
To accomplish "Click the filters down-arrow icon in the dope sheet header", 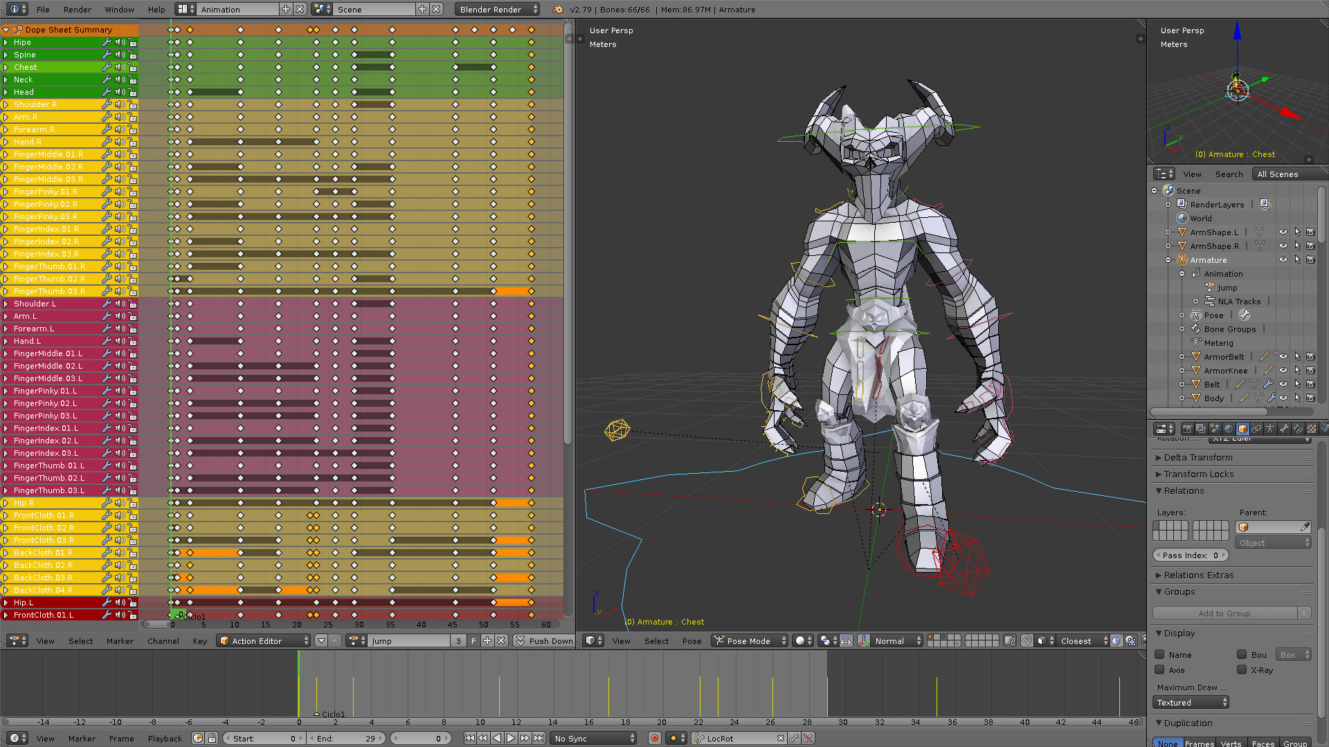I will click(321, 641).
